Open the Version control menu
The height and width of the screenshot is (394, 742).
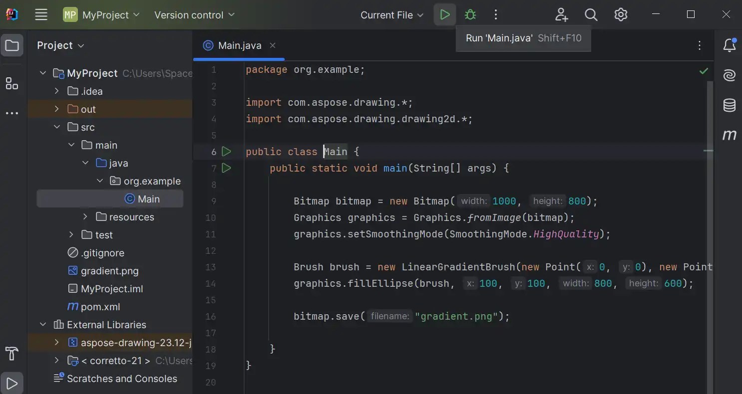(x=194, y=14)
